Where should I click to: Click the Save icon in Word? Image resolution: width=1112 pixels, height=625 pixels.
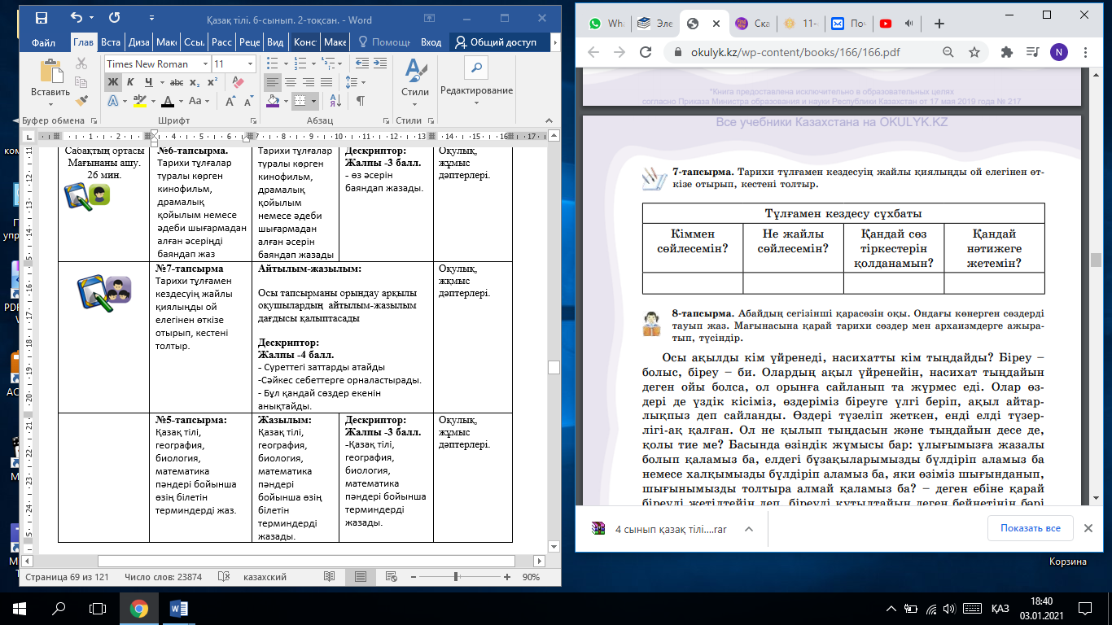[41, 17]
